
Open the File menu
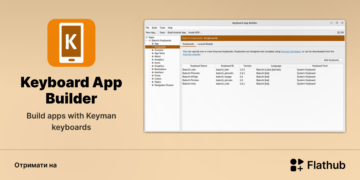tap(148, 28)
